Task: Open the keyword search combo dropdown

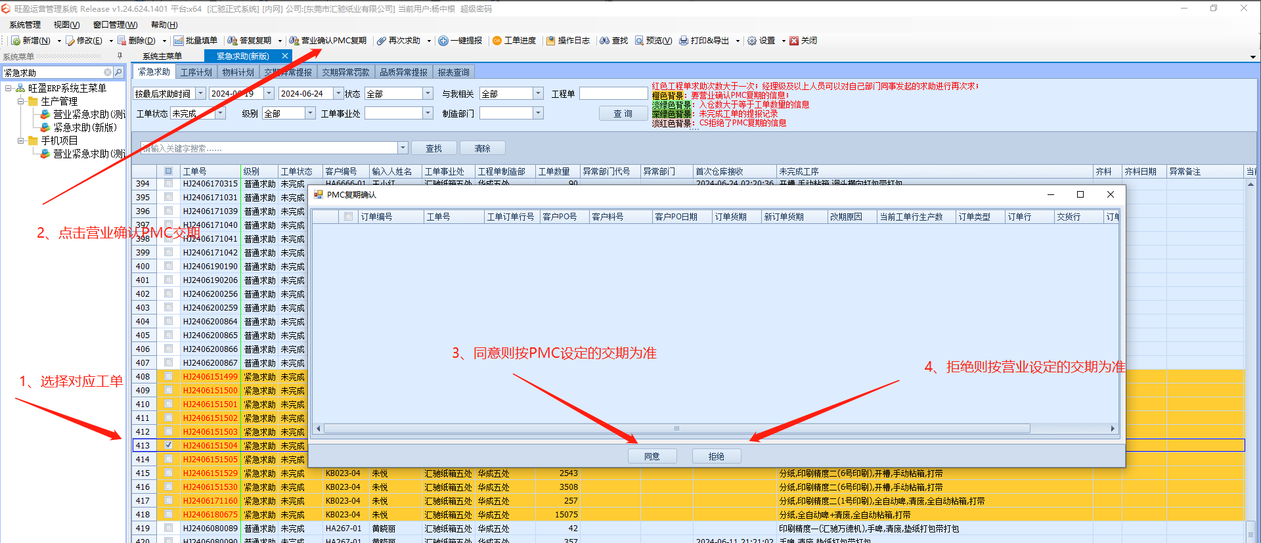Action: 403,148
